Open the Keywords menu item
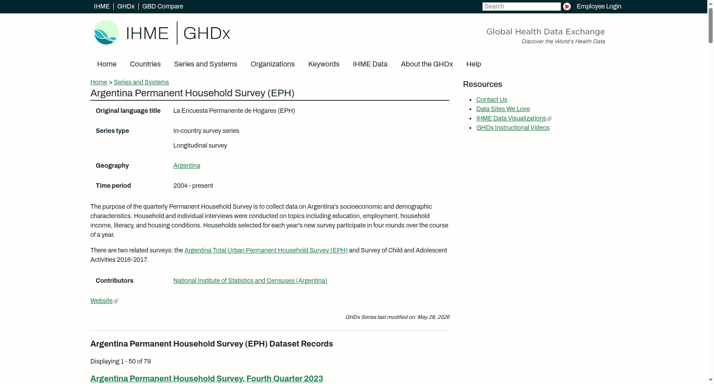Screen dimensions: 714x384 coord(324,64)
